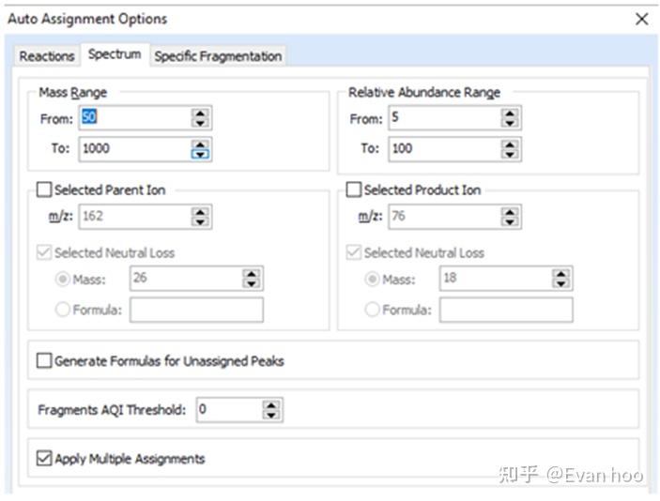Increase the Parent Ion m/z value
Viewport: 660px width, 501px height.
click(201, 212)
